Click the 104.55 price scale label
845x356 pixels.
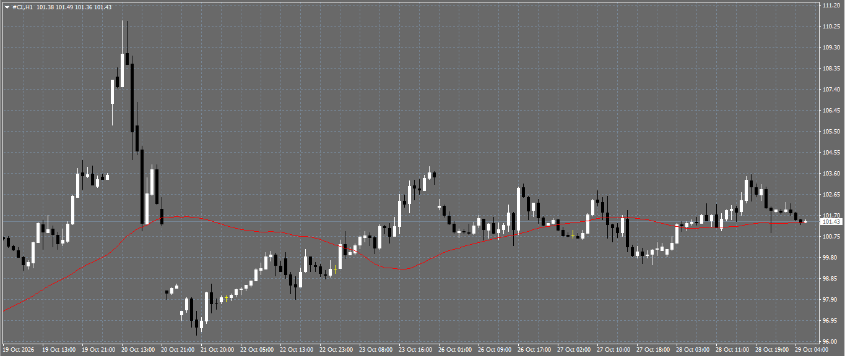pyautogui.click(x=831, y=152)
